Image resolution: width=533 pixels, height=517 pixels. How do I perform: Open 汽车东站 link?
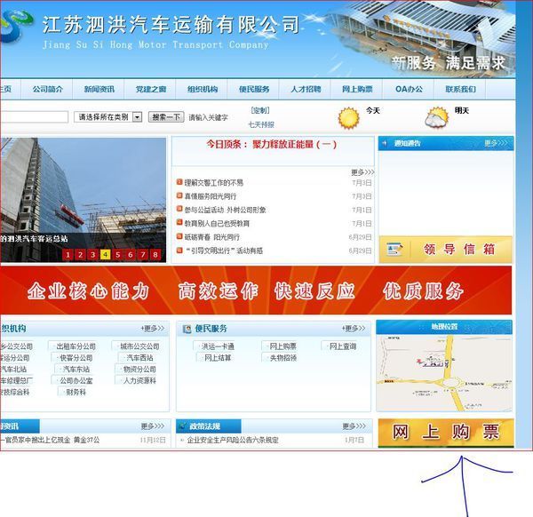click(x=76, y=370)
